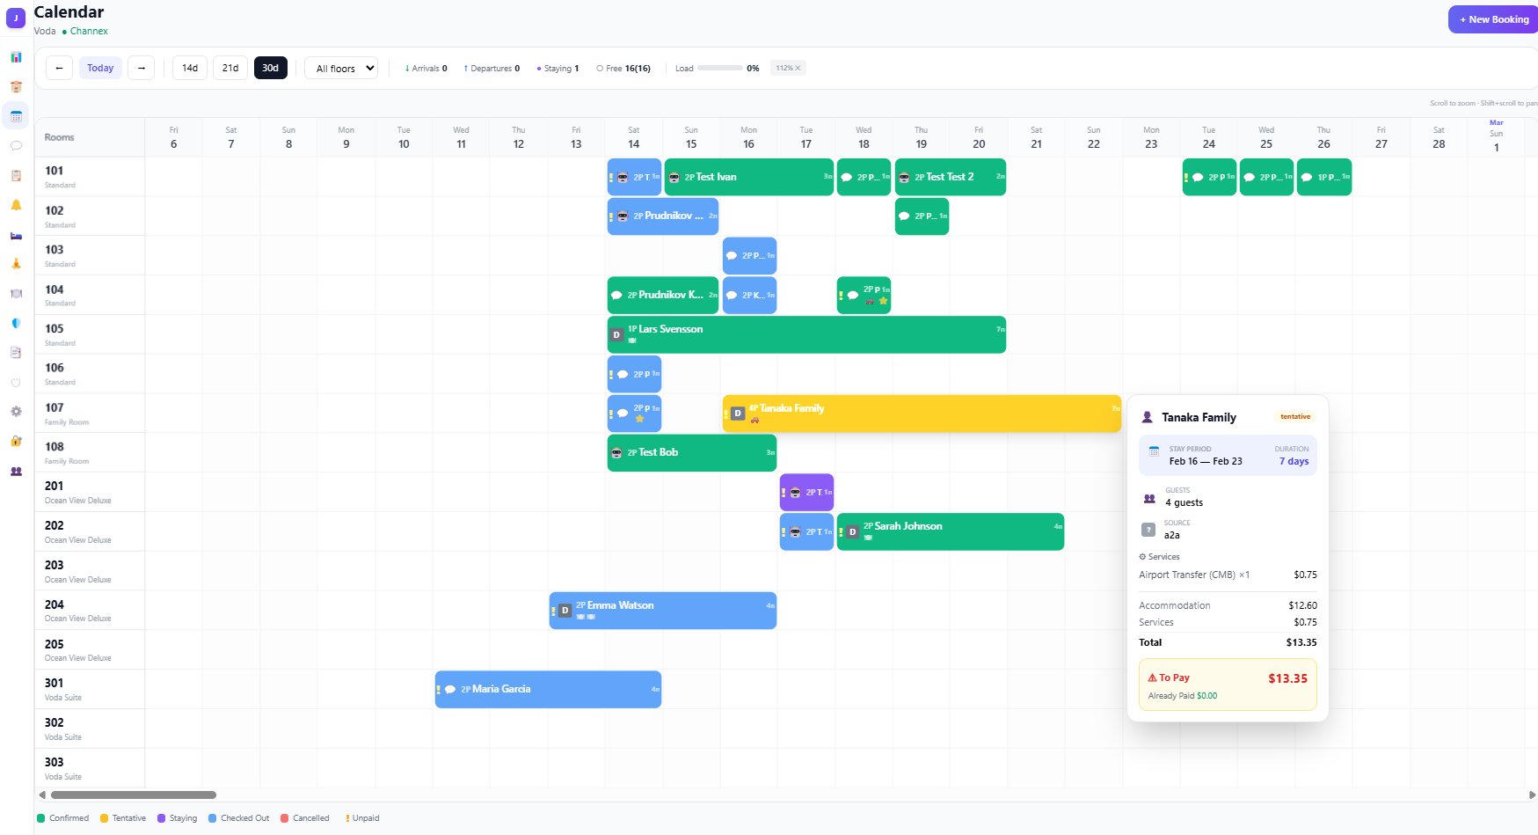The height and width of the screenshot is (835, 1538).
Task: Open the analytics bar chart sidebar icon
Action: point(15,56)
